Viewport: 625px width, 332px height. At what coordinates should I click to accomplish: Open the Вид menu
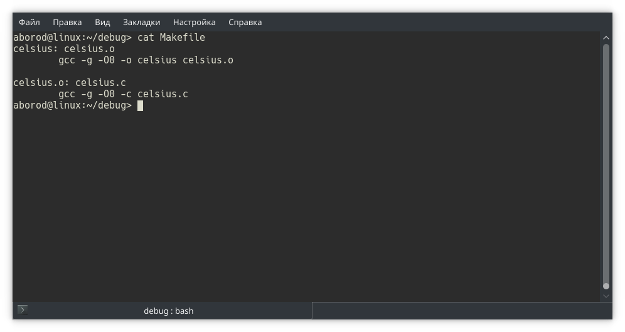pyautogui.click(x=102, y=22)
